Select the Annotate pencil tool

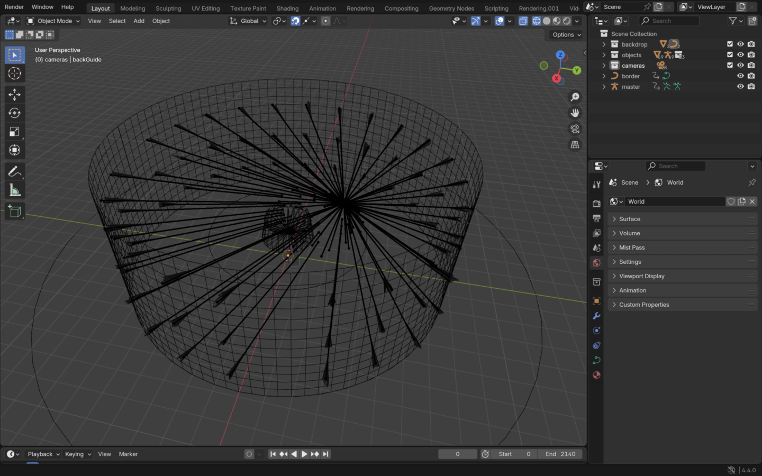tap(14, 172)
